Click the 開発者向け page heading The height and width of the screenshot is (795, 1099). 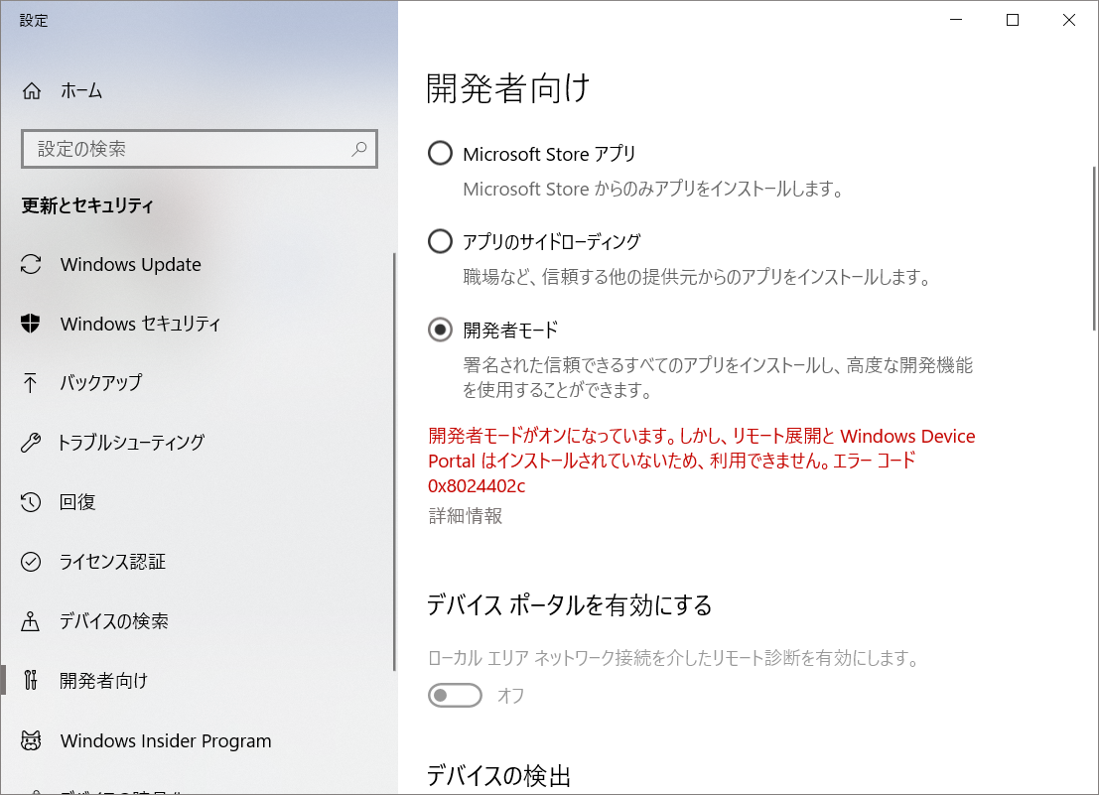[508, 89]
